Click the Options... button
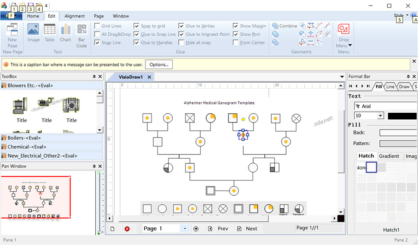 click(x=159, y=64)
